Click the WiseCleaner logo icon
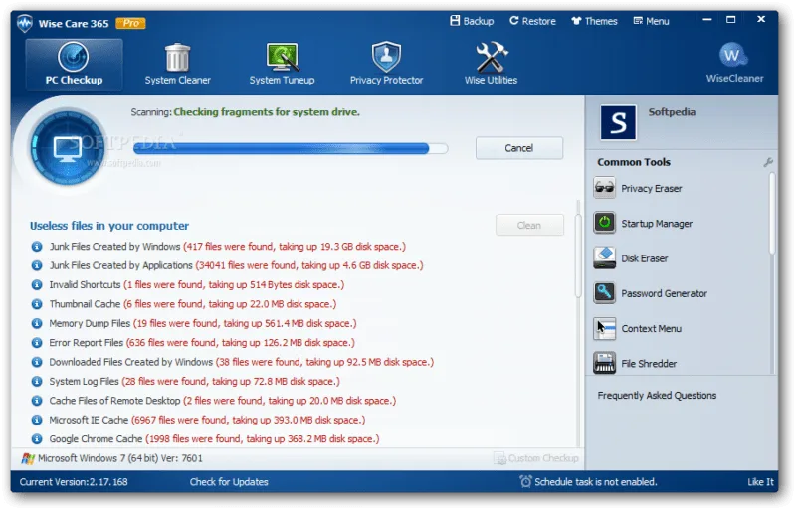The width and height of the screenshot is (796, 510). tap(732, 56)
